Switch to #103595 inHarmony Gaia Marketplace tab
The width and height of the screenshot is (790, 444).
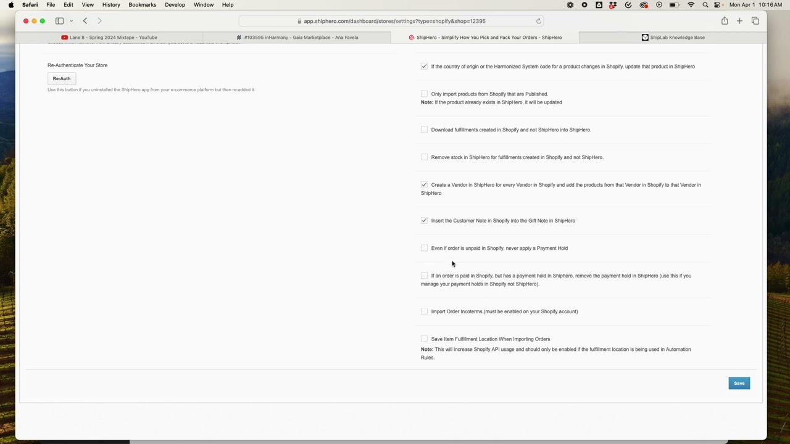click(x=297, y=37)
